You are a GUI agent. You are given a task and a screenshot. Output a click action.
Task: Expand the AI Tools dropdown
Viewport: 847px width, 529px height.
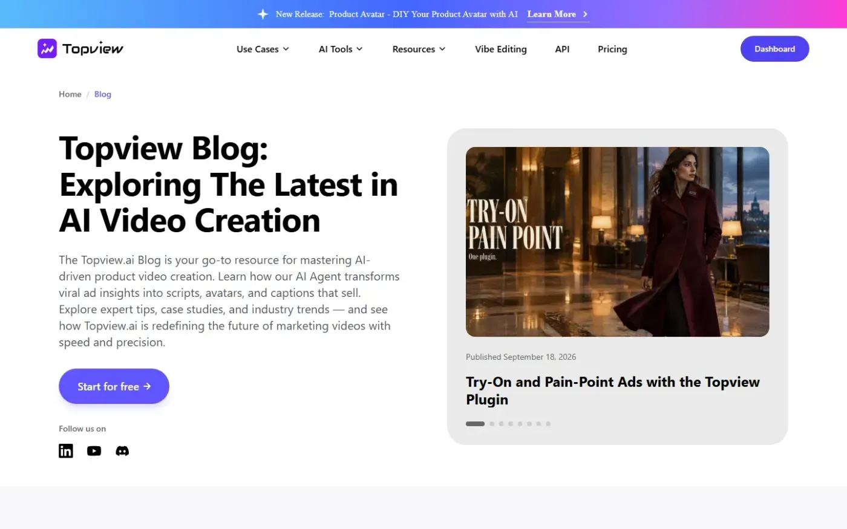pos(341,49)
